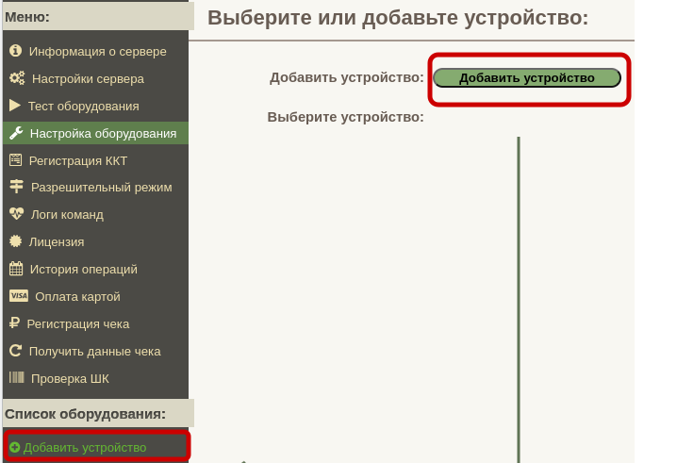The height and width of the screenshot is (463, 677).
Task: Click the Выберите или добавьте устройство heading
Action: tap(398, 18)
